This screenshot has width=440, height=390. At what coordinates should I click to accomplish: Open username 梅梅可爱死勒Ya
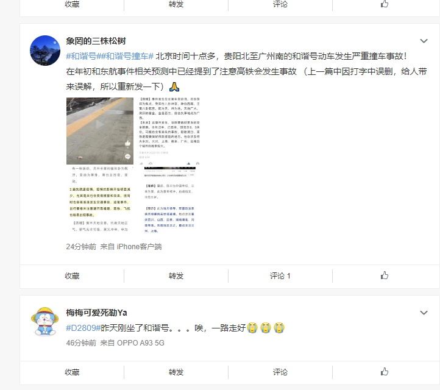pyautogui.click(x=96, y=313)
